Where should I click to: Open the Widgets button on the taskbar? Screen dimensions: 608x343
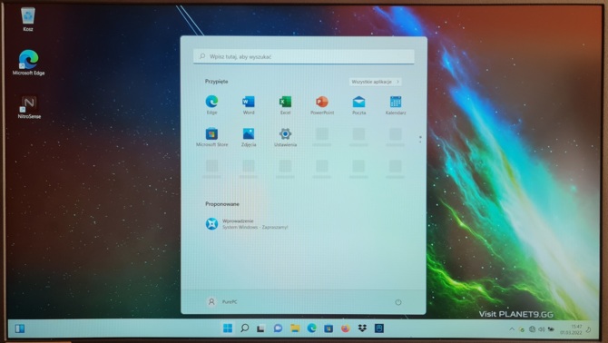[x=20, y=328]
